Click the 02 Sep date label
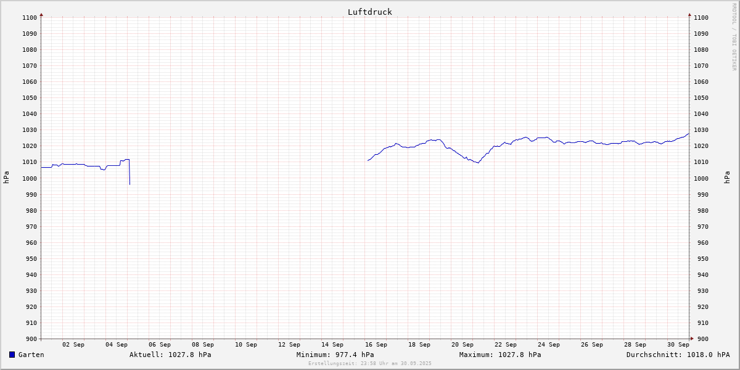Viewport: 740px width, 370px height. [x=73, y=345]
